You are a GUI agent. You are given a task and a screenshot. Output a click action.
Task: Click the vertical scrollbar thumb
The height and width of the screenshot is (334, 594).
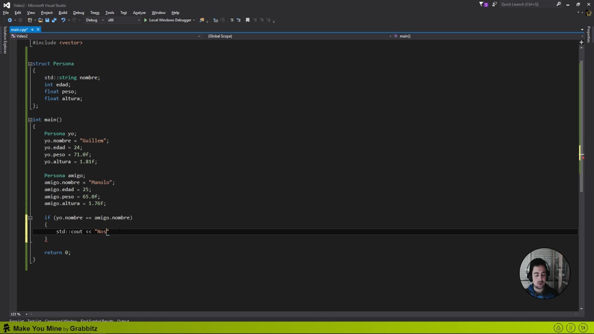point(581,126)
